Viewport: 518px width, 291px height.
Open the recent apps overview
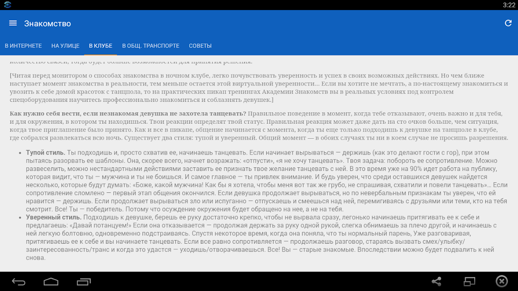84,282
